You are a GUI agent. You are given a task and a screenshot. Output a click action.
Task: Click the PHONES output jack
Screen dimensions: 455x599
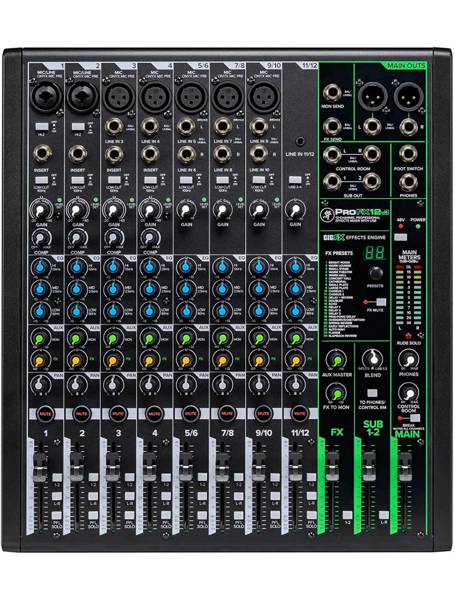pos(408,182)
